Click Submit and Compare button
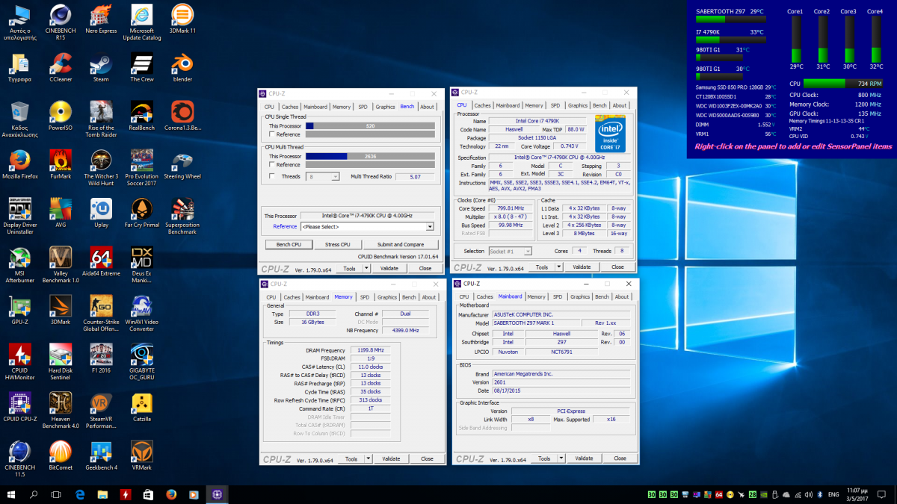Screen dimensions: 897x504 click(401, 244)
